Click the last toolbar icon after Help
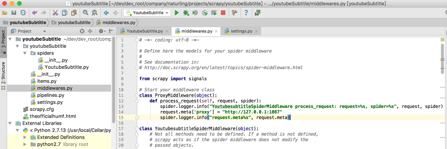Image resolution: width=447 pixels, height=149 pixels. pos(257,13)
